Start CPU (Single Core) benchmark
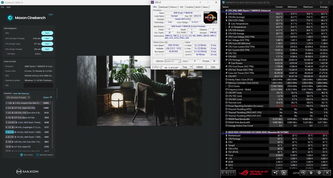Screen dimensions: 333x178 (47, 44)
